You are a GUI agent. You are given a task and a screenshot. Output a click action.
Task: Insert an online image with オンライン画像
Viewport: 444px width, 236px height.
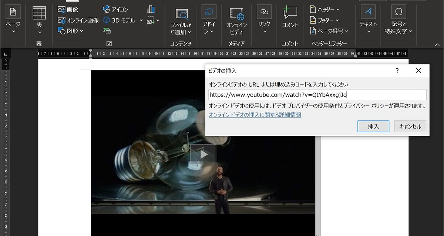78,20
